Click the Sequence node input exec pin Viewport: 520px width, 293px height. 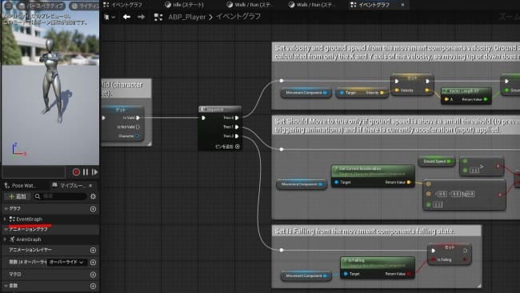point(203,117)
